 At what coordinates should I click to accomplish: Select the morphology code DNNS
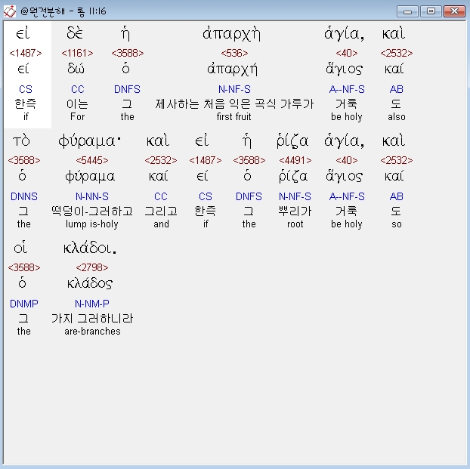click(x=24, y=196)
